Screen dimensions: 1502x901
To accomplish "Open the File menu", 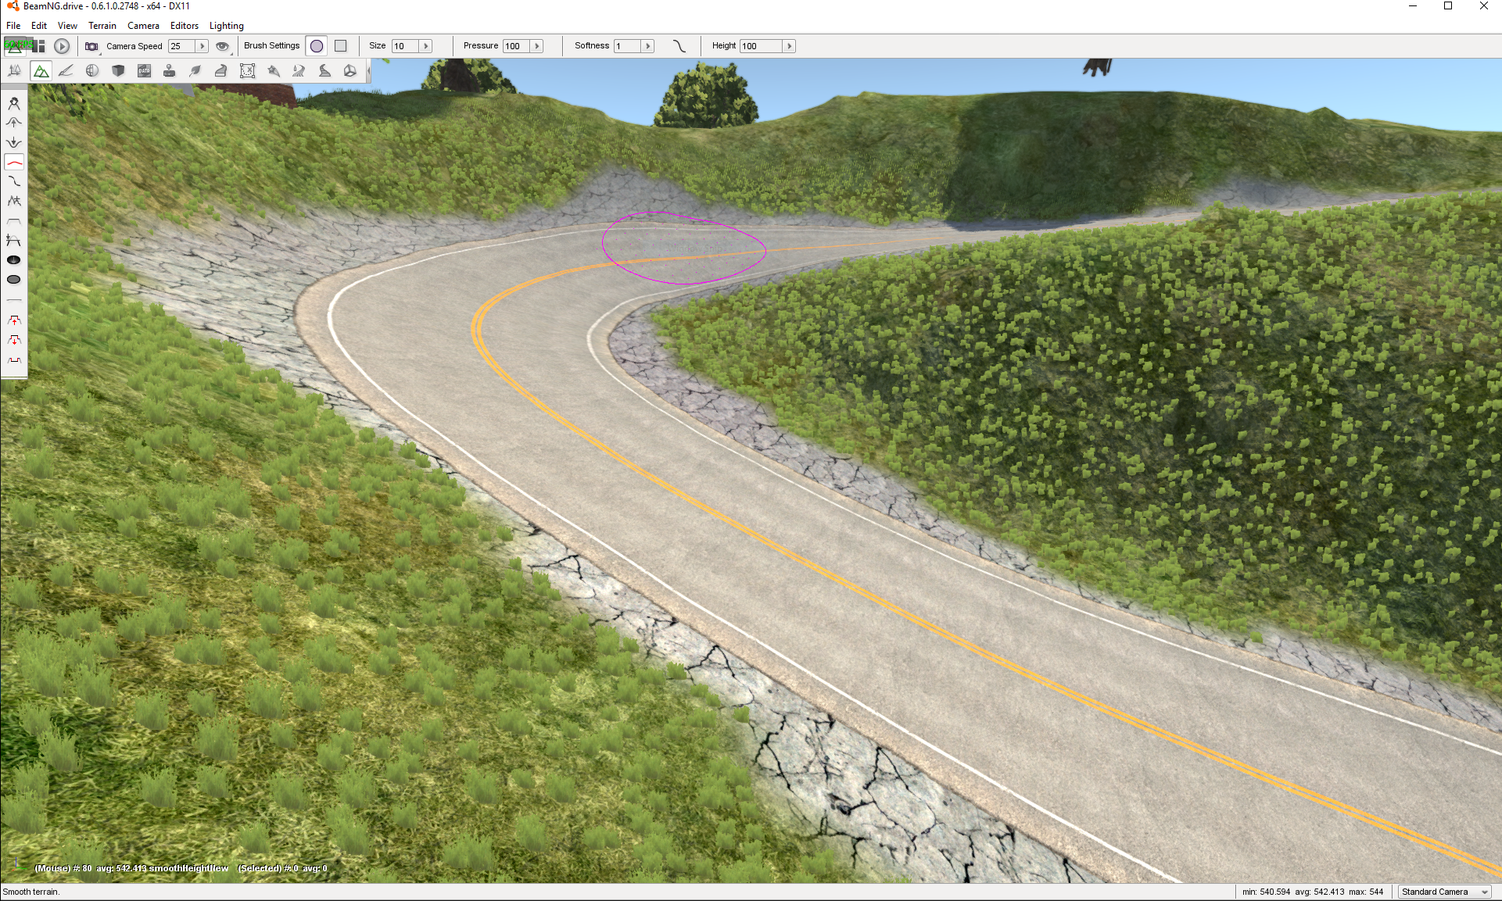I will point(13,26).
